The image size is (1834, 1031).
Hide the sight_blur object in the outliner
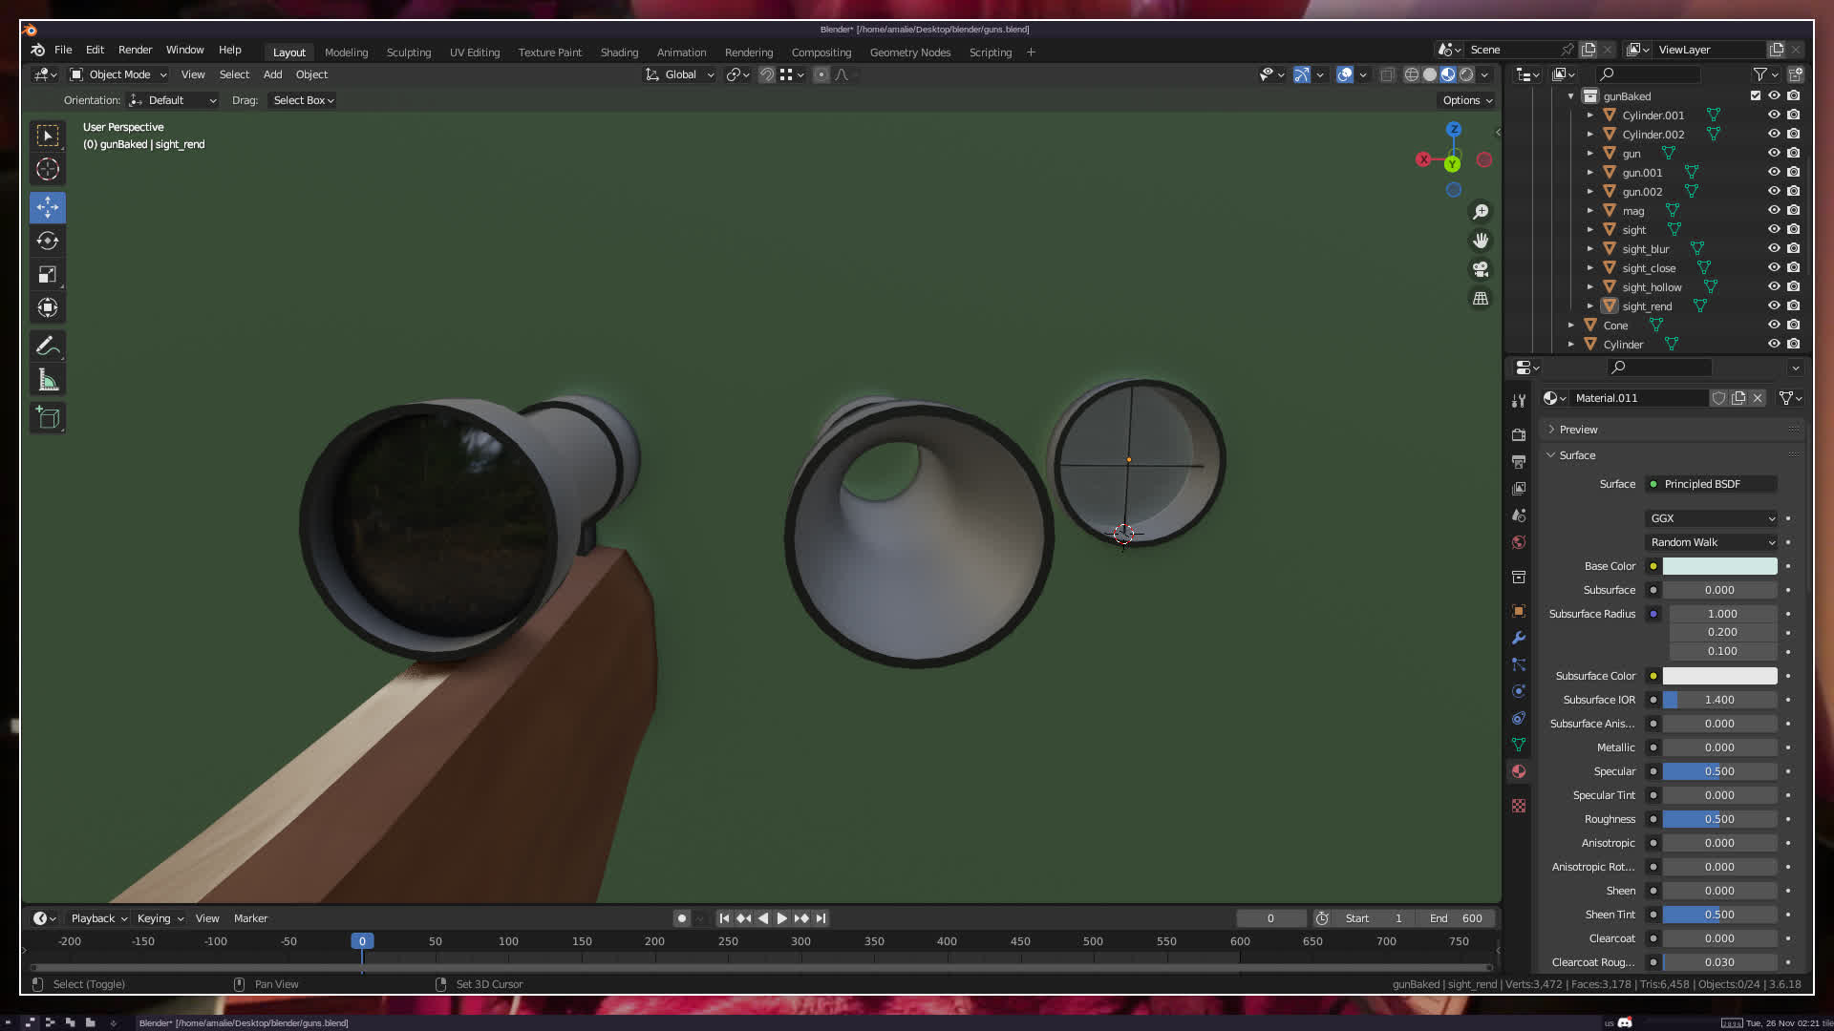1774,248
